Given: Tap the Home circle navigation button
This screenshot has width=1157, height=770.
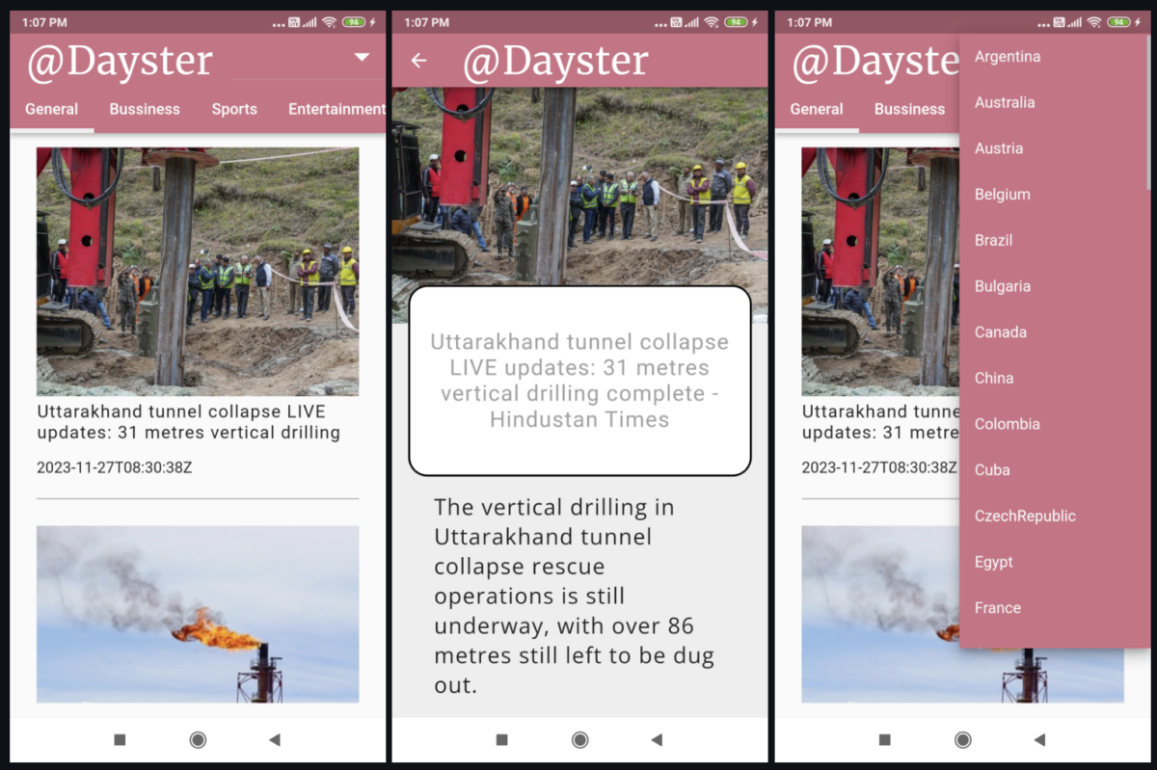Looking at the screenshot, I should pyautogui.click(x=198, y=739).
